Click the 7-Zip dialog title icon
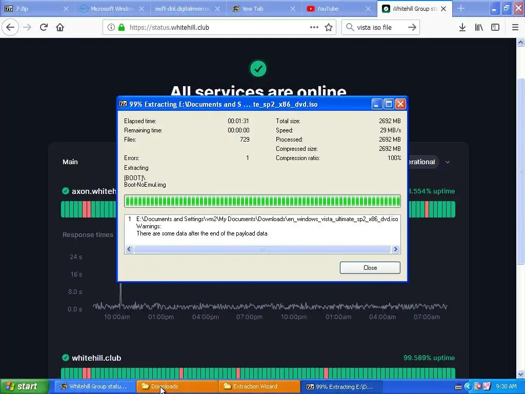Image resolution: width=525 pixels, height=394 pixels. pos(123,104)
